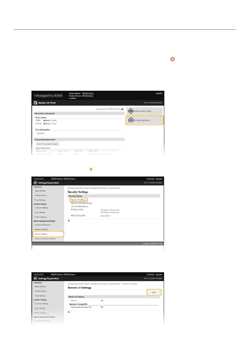Screen dimensions: 247x356
Task: Click the Status Monitor/Cancel eye icon
Action: [131, 111]
